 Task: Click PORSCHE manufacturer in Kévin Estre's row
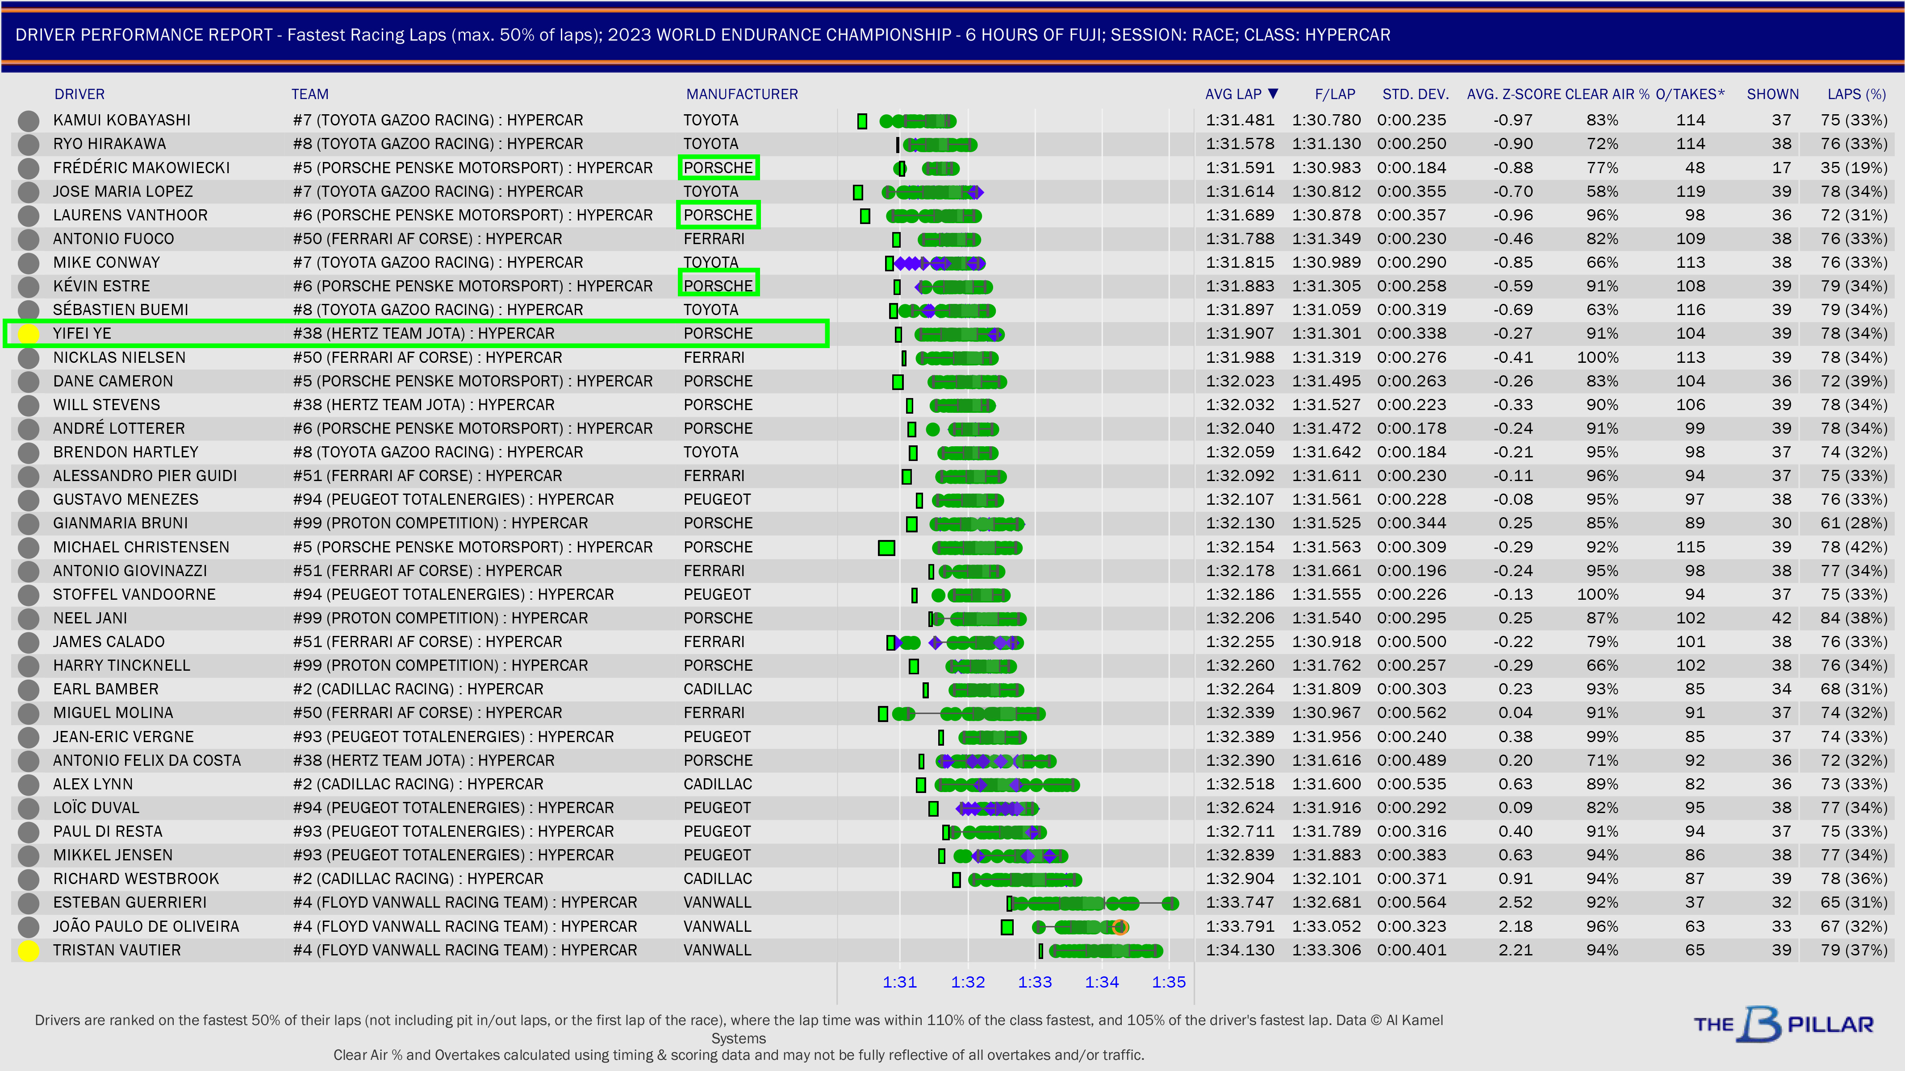pos(718,286)
